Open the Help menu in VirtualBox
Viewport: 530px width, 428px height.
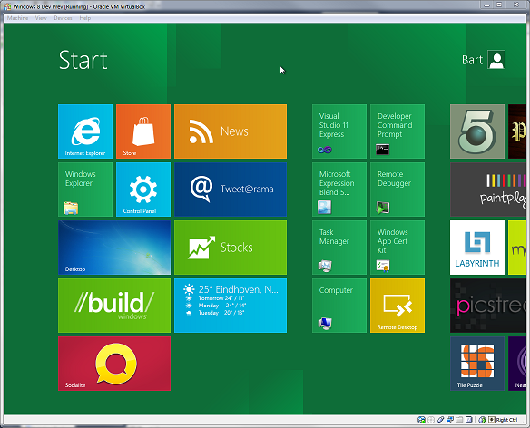pyautogui.click(x=84, y=18)
